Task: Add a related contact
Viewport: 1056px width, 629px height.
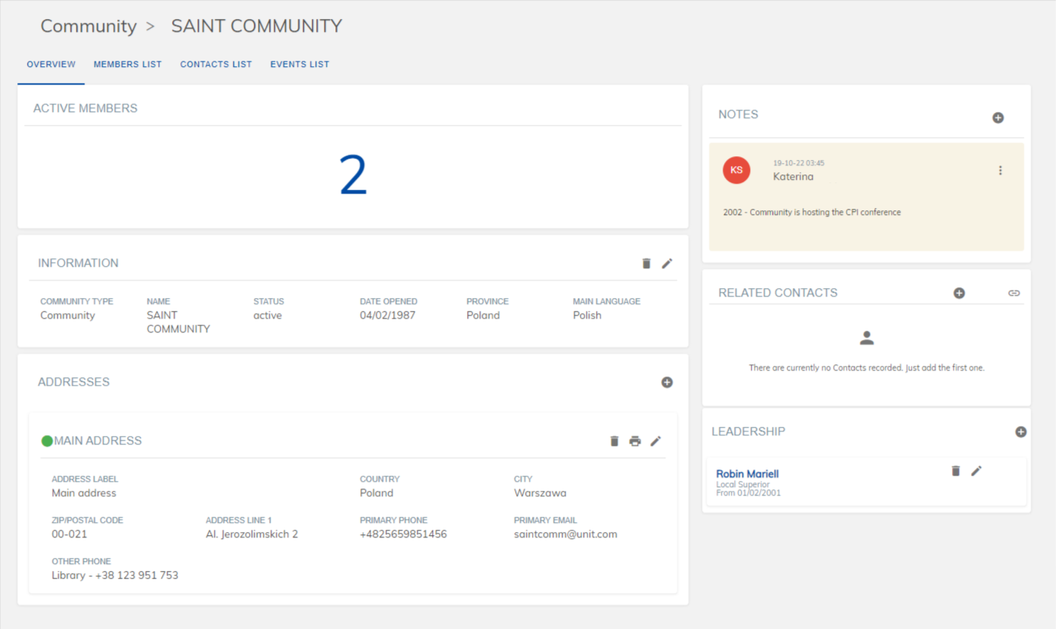Action: 959,293
